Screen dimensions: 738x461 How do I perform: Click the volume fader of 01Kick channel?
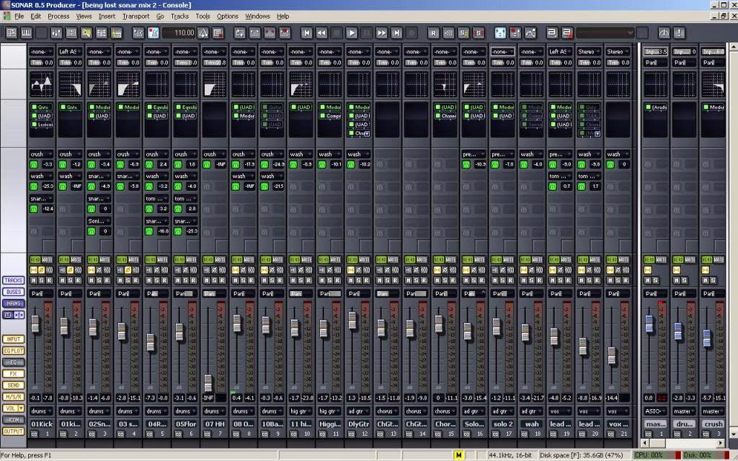pyautogui.click(x=35, y=324)
